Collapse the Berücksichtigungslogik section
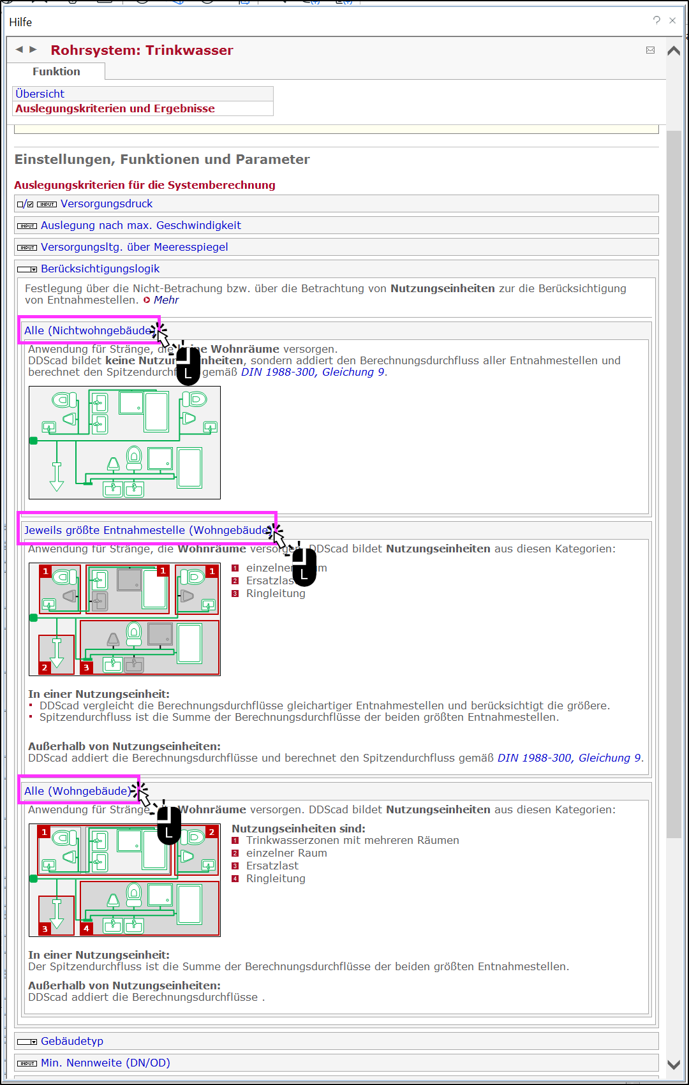Viewport: 689px width, 1085px height. [100, 269]
